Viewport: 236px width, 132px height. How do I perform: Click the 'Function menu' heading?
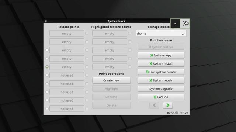click(x=161, y=40)
